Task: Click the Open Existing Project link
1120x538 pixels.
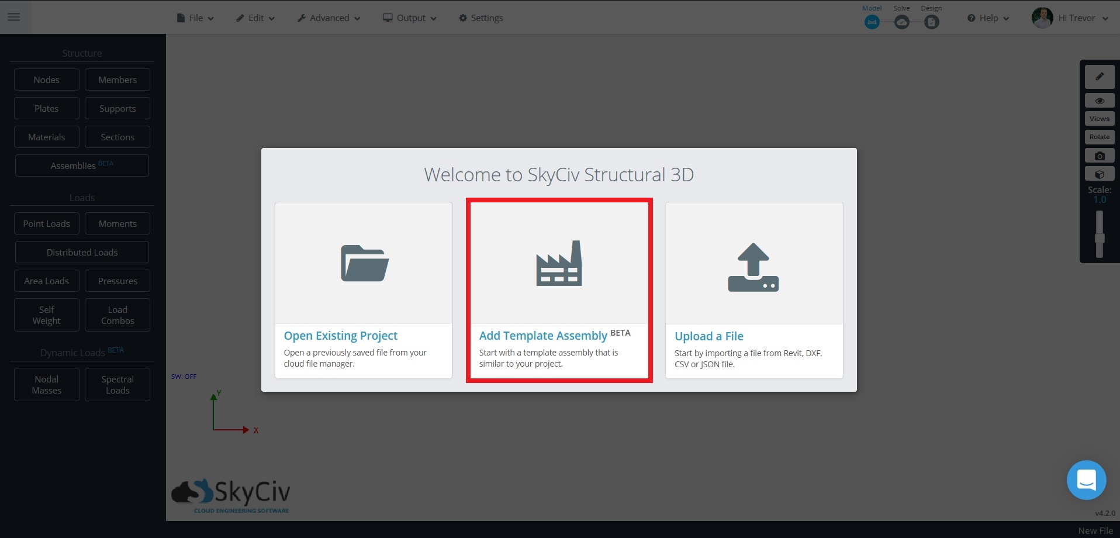Action: coord(340,336)
